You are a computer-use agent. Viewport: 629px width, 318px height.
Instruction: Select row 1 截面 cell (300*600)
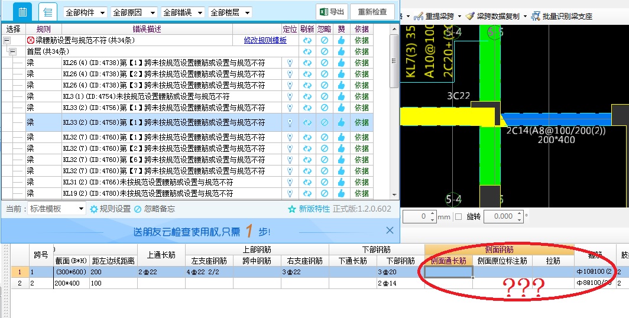(72, 272)
